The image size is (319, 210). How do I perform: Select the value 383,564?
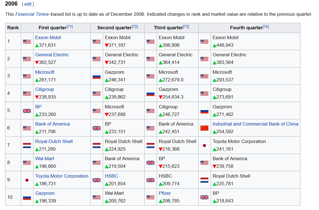225,62
